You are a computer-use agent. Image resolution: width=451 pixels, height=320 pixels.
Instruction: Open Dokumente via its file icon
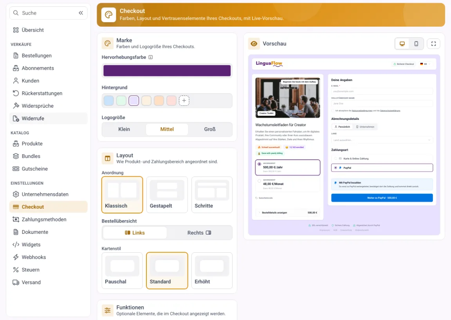(x=16, y=232)
